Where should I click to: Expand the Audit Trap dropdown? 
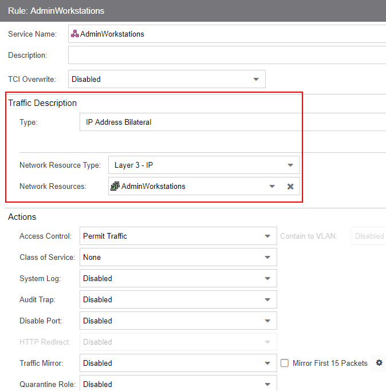pos(267,299)
